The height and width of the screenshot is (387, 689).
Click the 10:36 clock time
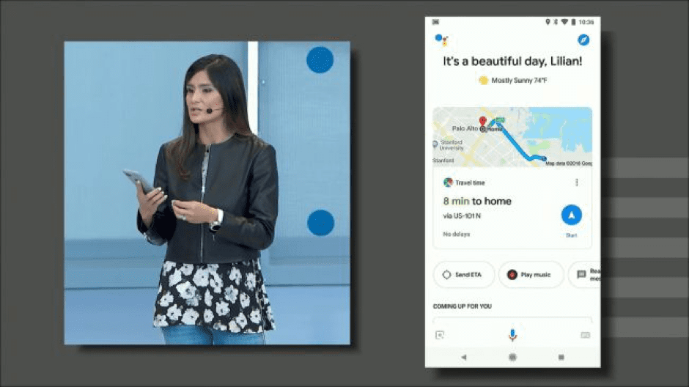(586, 22)
